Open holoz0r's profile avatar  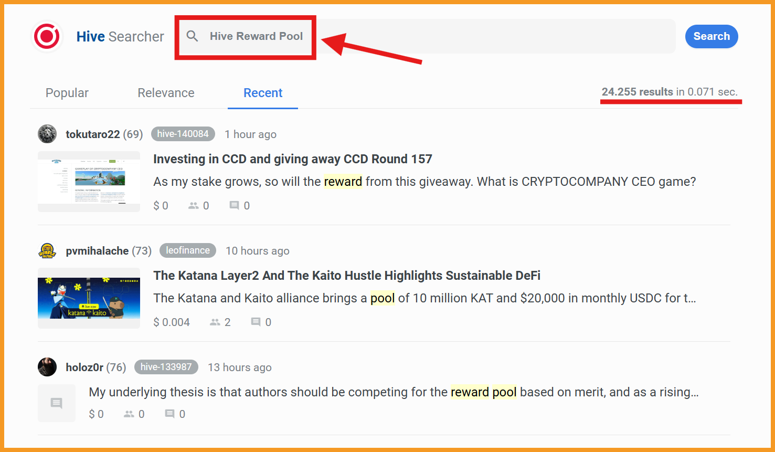(47, 367)
